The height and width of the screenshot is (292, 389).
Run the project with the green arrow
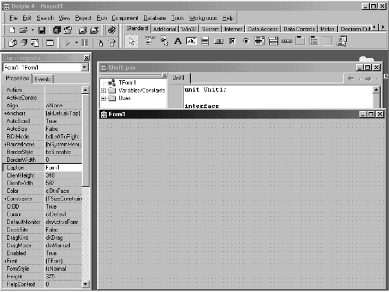pos(67,43)
